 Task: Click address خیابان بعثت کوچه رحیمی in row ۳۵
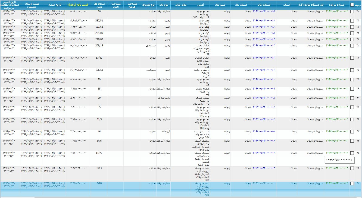point(201,50)
